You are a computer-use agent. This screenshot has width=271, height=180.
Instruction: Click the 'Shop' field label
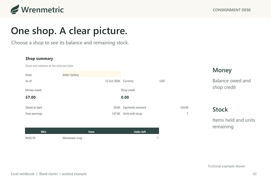pyautogui.click(x=29, y=75)
